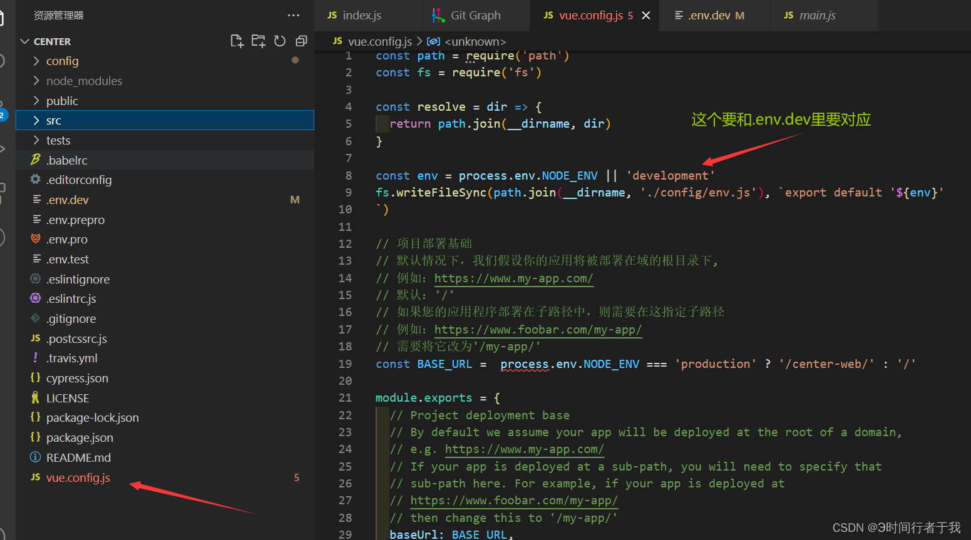Collapse all folders in Explorer

[x=301, y=40]
